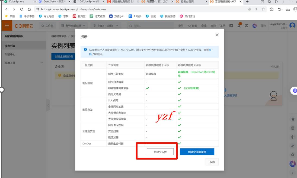
Task: Click 容器镜像构建服务 table row text
Action: pyautogui.click(x=118, y=88)
